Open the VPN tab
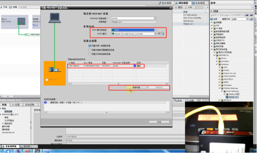Screen dimensions: 257x153 (x=190, y=7)
